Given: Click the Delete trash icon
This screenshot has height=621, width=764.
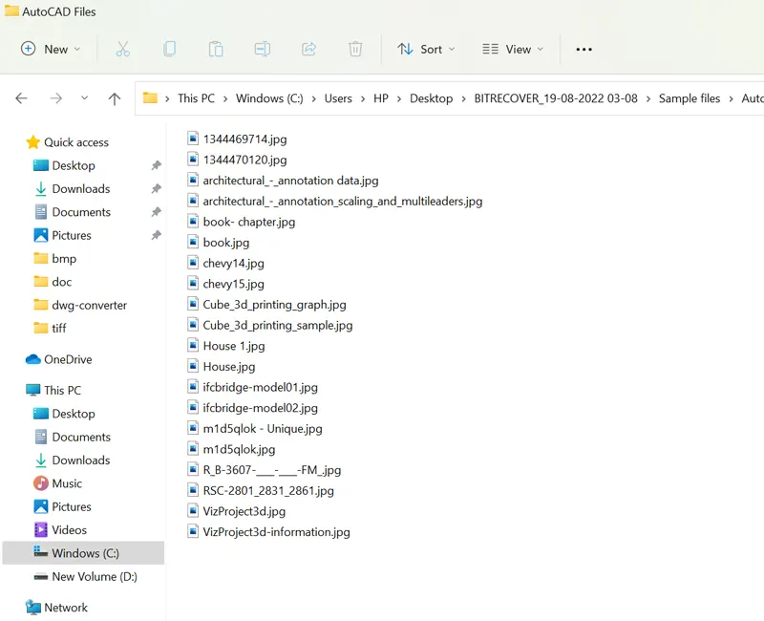Looking at the screenshot, I should [x=355, y=49].
